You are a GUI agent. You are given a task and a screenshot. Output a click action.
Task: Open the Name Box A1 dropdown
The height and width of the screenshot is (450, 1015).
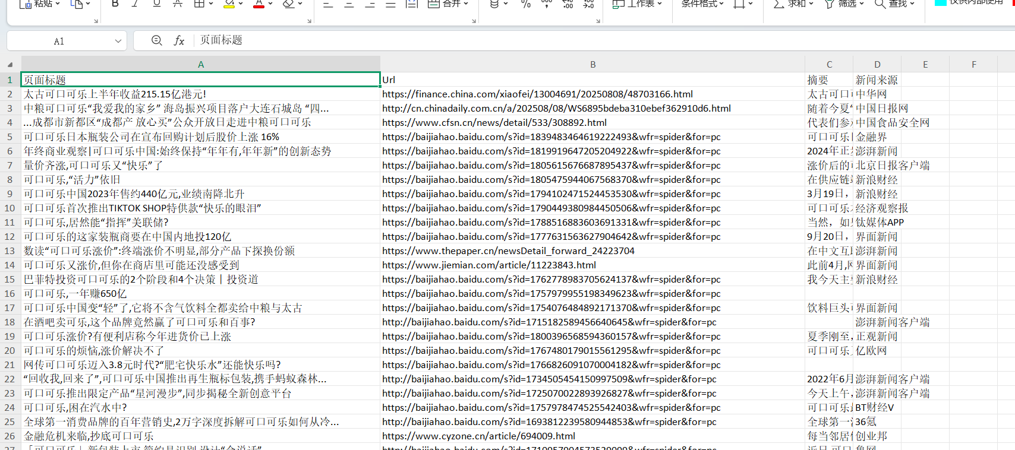(x=118, y=41)
